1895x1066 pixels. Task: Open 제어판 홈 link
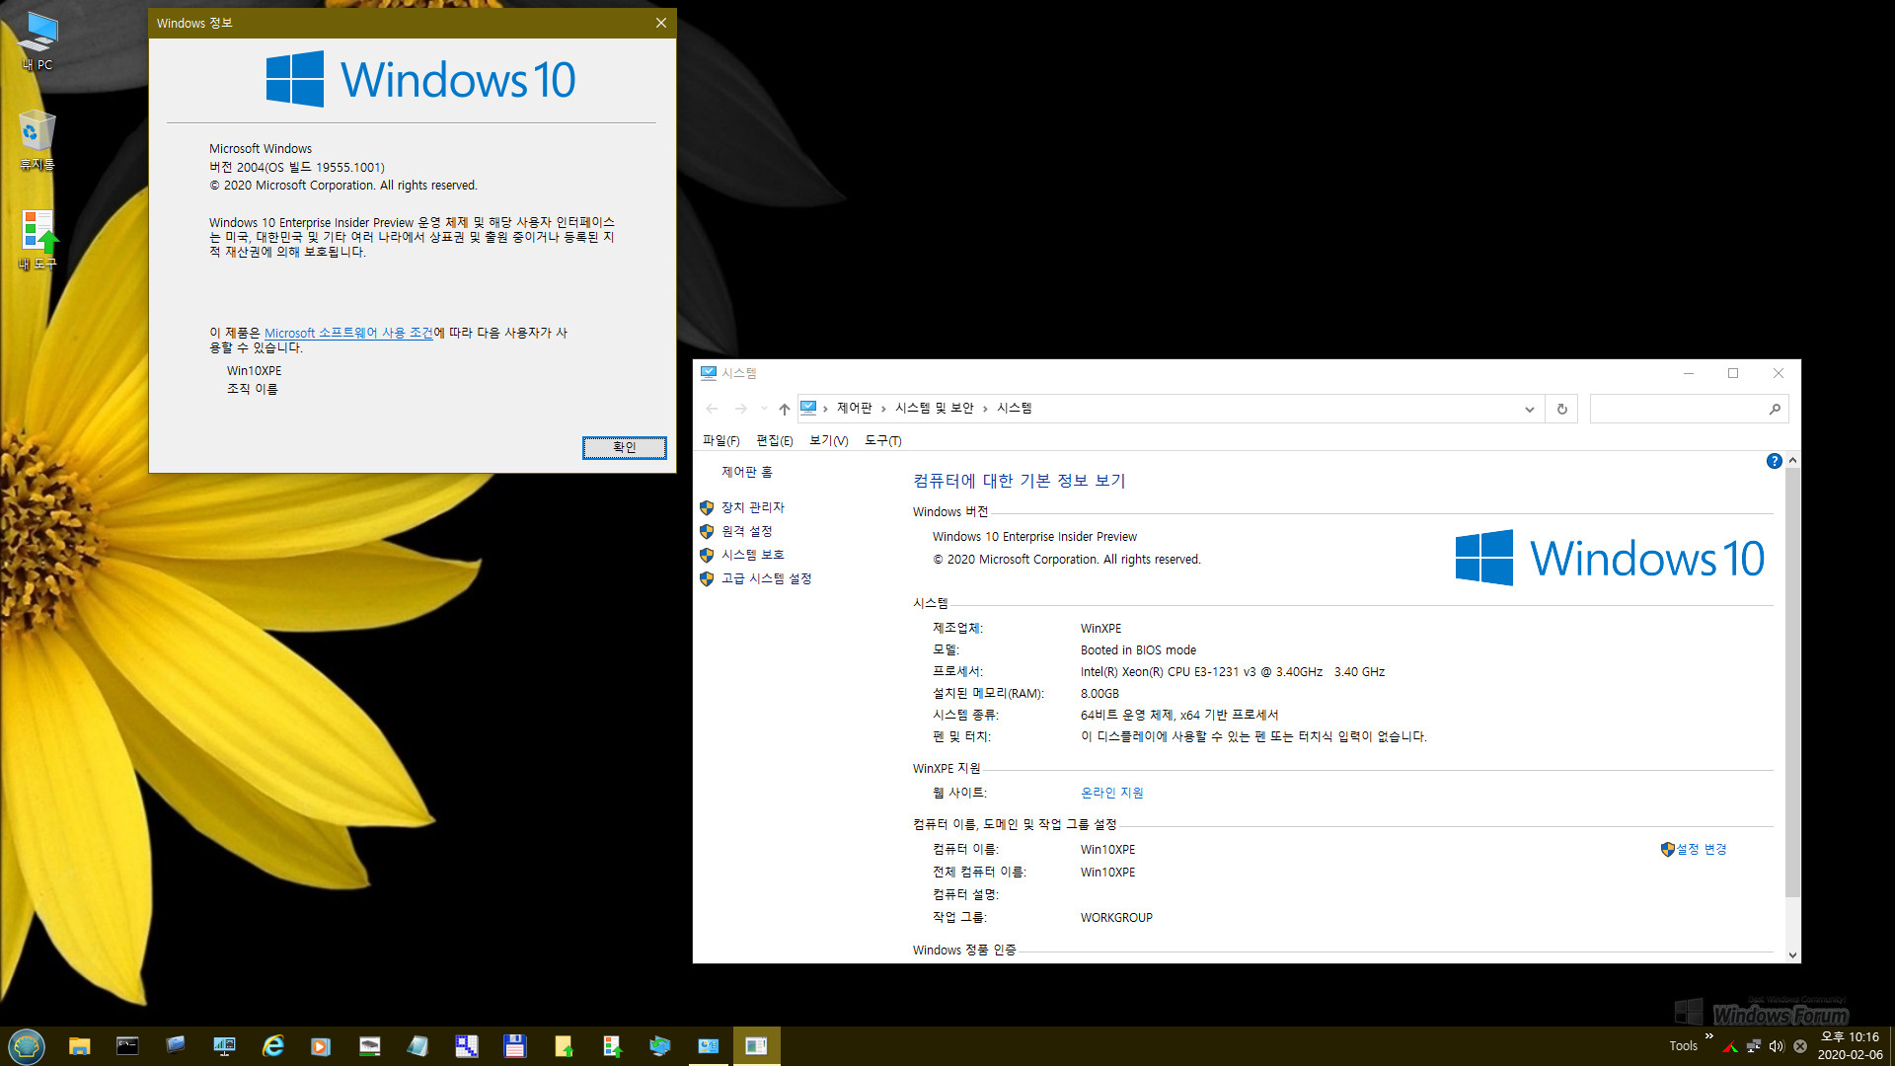(x=746, y=472)
